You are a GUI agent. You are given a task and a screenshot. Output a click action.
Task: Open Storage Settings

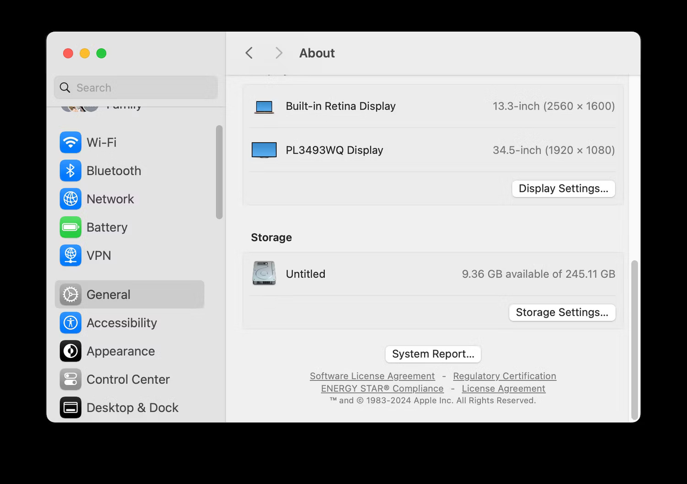562,313
